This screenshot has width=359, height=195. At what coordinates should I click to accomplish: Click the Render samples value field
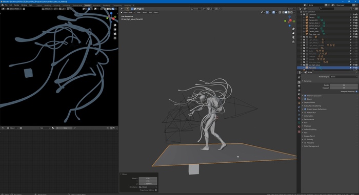coord(344,85)
